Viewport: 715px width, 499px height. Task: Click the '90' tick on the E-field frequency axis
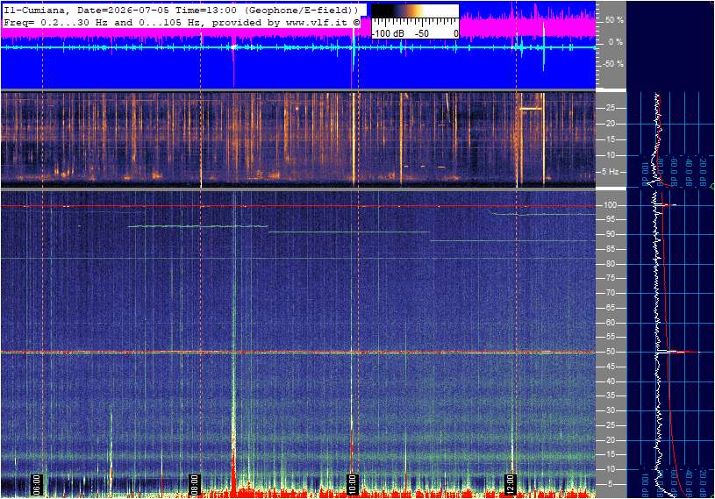(x=610, y=234)
